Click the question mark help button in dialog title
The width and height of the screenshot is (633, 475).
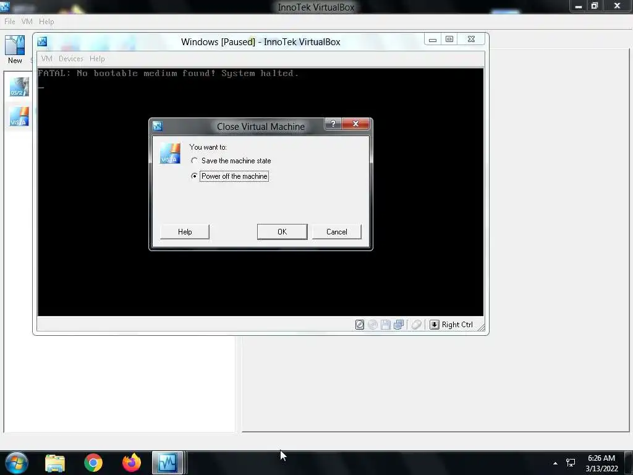pos(333,124)
